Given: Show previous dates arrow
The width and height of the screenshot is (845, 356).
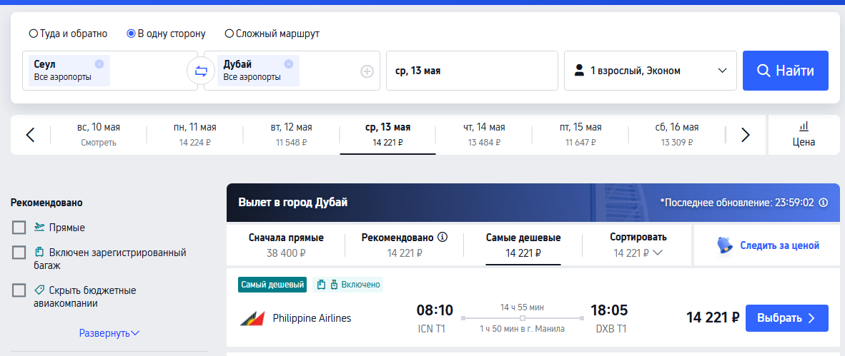Looking at the screenshot, I should click(x=30, y=135).
